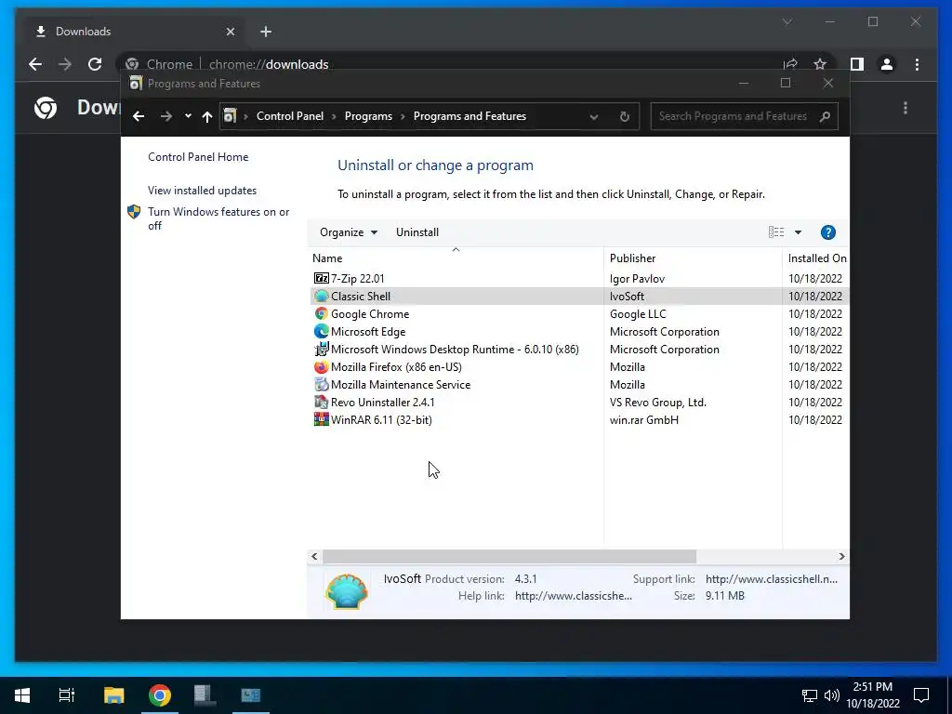Open the Control Panel Home link
This screenshot has height=714, width=952.
(x=198, y=156)
